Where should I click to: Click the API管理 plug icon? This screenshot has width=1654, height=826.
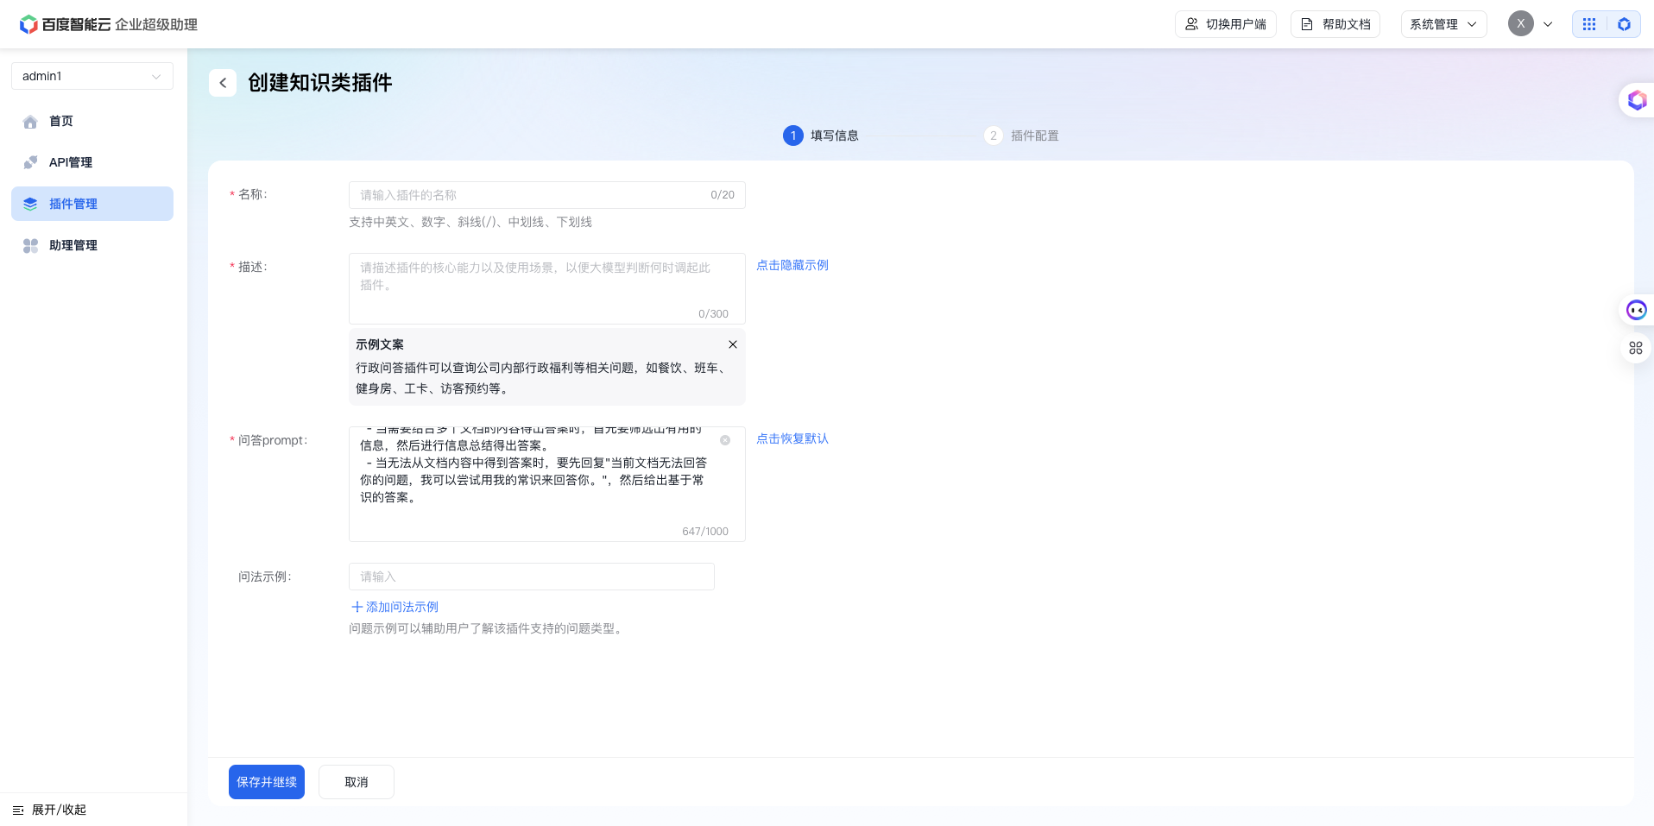30,162
